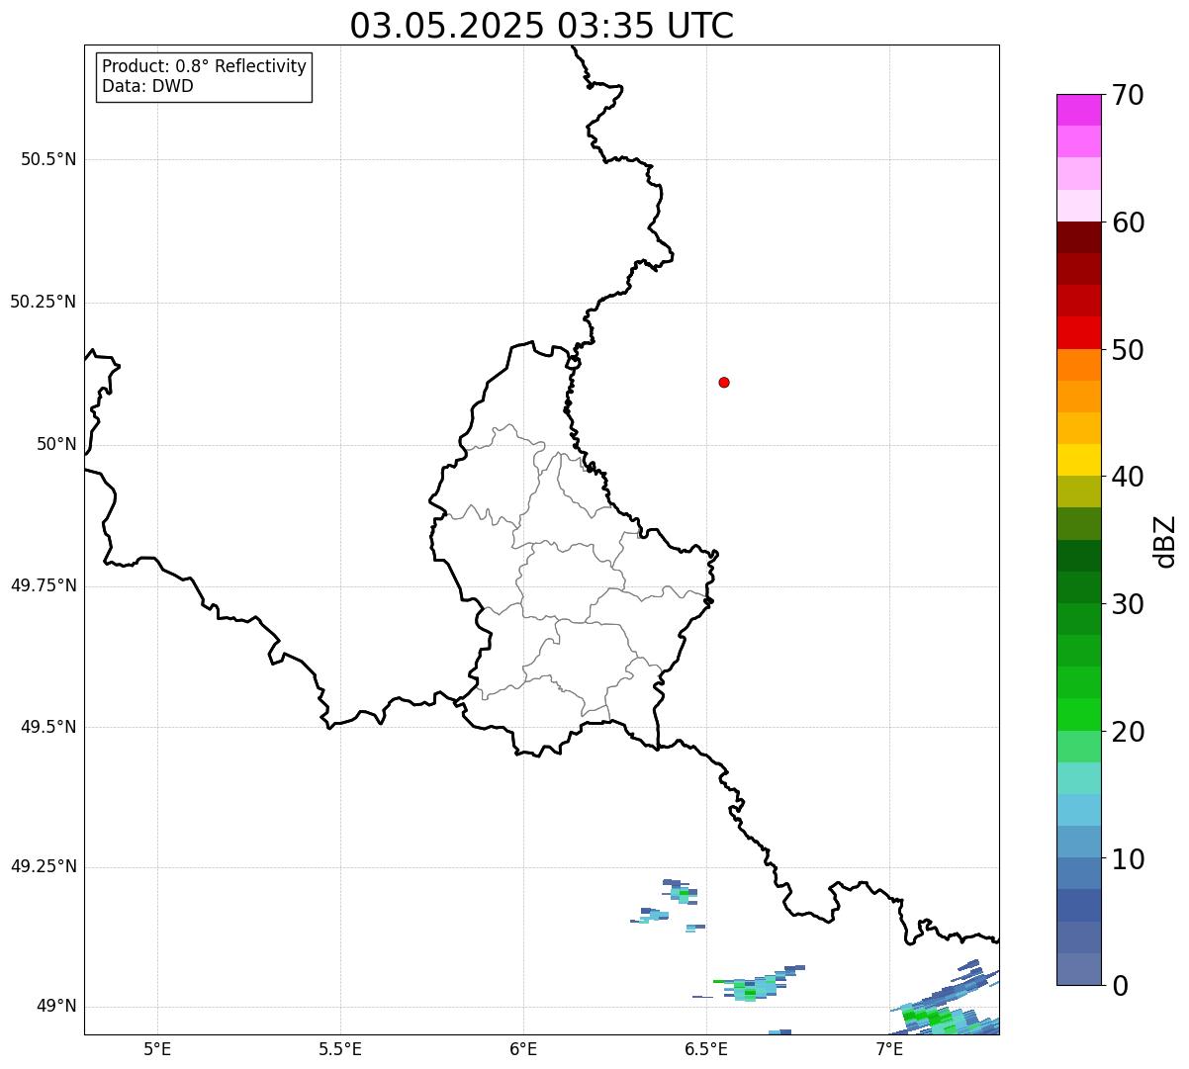Image resolution: width=1189 pixels, height=1069 pixels.
Task: Click the magenta swatch at top of colorbar
Action: click(x=1078, y=110)
